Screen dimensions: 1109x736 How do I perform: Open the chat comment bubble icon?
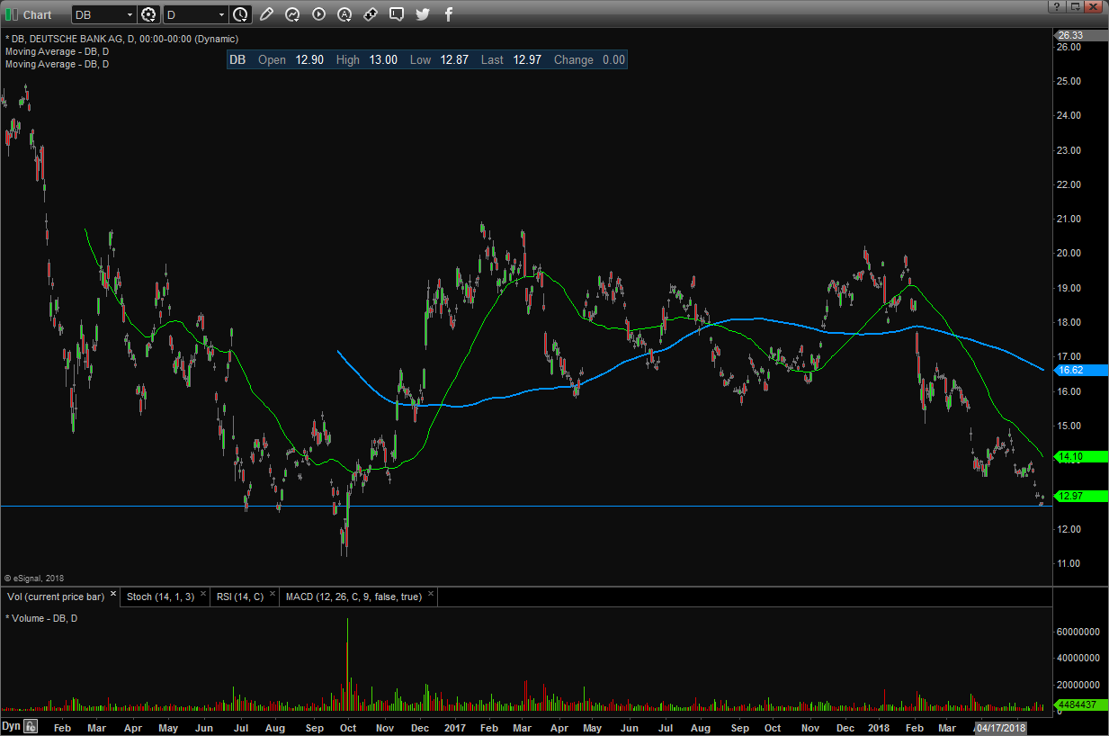click(397, 14)
